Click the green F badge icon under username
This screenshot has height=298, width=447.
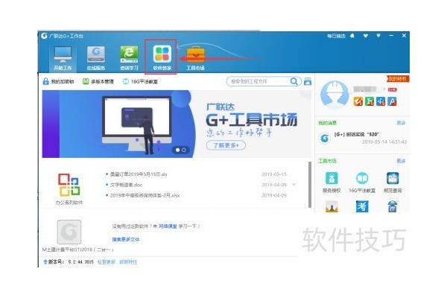[x=370, y=101]
